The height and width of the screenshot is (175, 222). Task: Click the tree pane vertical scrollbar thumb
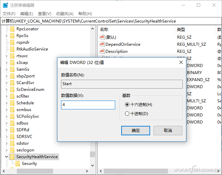tap(93, 154)
